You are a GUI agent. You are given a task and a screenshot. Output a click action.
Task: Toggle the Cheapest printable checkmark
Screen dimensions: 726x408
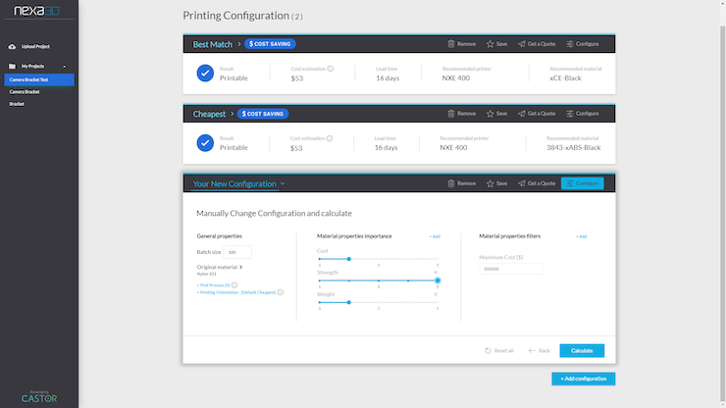click(x=205, y=143)
